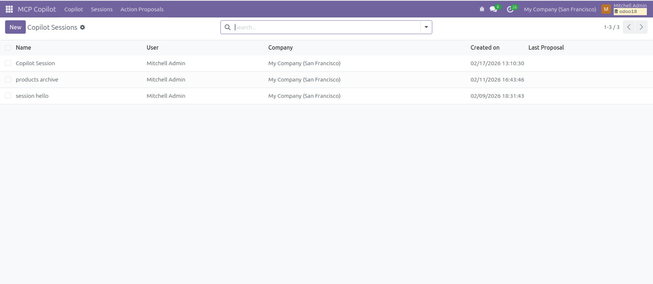
Task: Go to previous page of records
Action: coord(629,27)
